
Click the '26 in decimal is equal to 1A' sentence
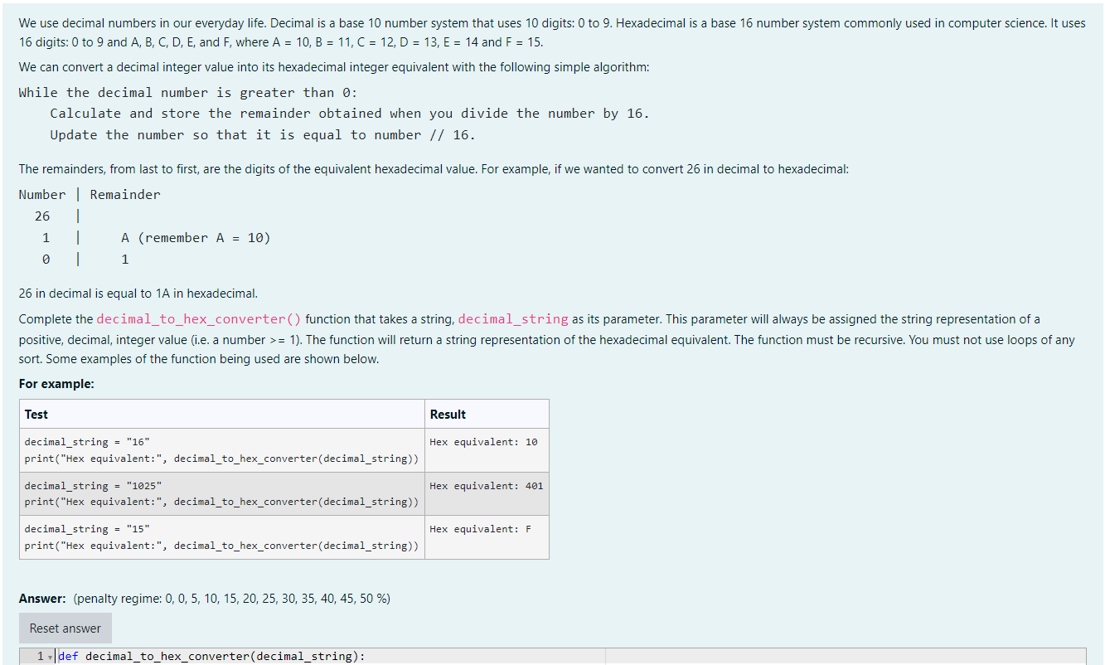point(138,294)
